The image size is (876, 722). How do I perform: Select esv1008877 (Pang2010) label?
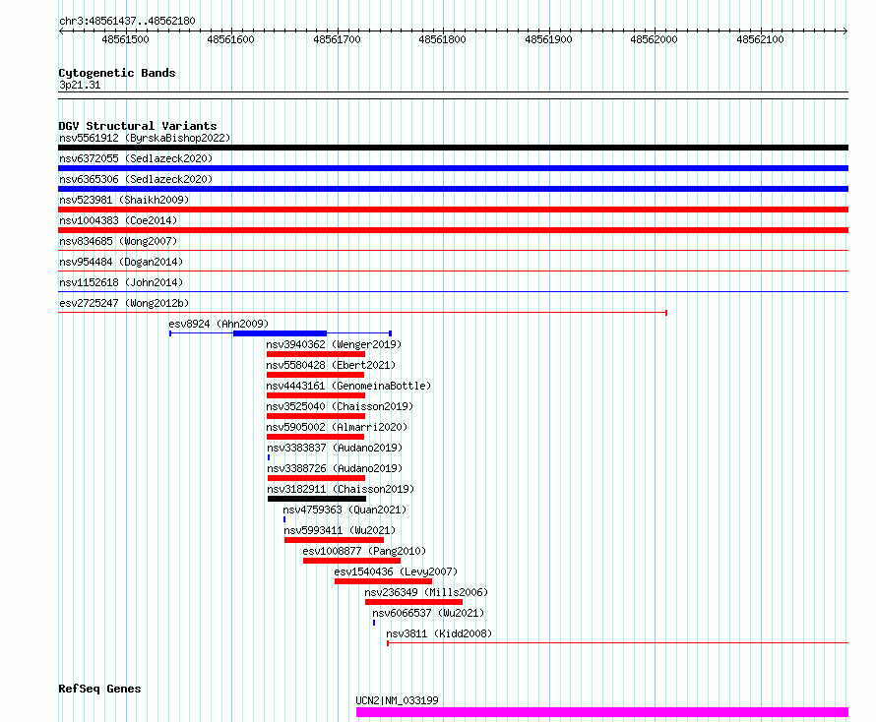[364, 551]
